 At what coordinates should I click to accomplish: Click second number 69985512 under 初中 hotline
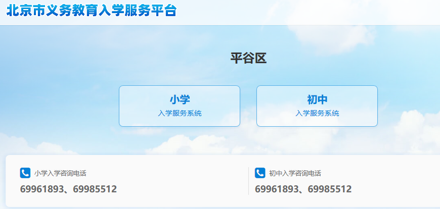coord(329,189)
